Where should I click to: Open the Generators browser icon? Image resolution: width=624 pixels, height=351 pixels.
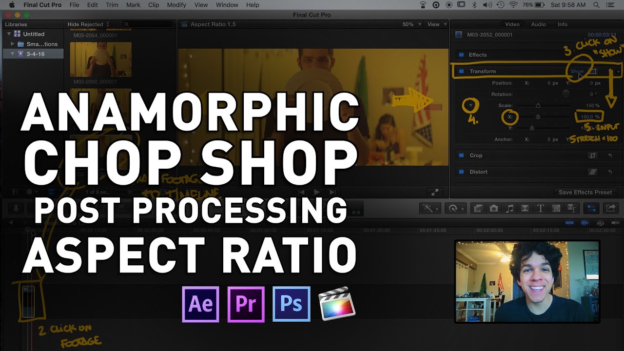click(556, 208)
